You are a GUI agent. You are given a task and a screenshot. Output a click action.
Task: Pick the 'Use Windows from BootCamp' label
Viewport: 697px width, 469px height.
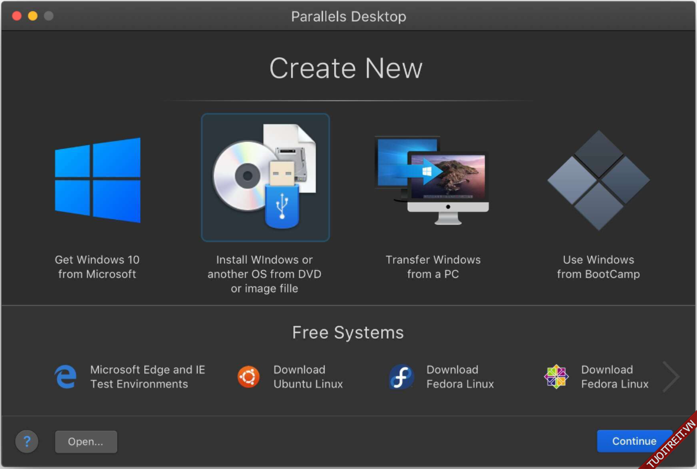point(598,267)
